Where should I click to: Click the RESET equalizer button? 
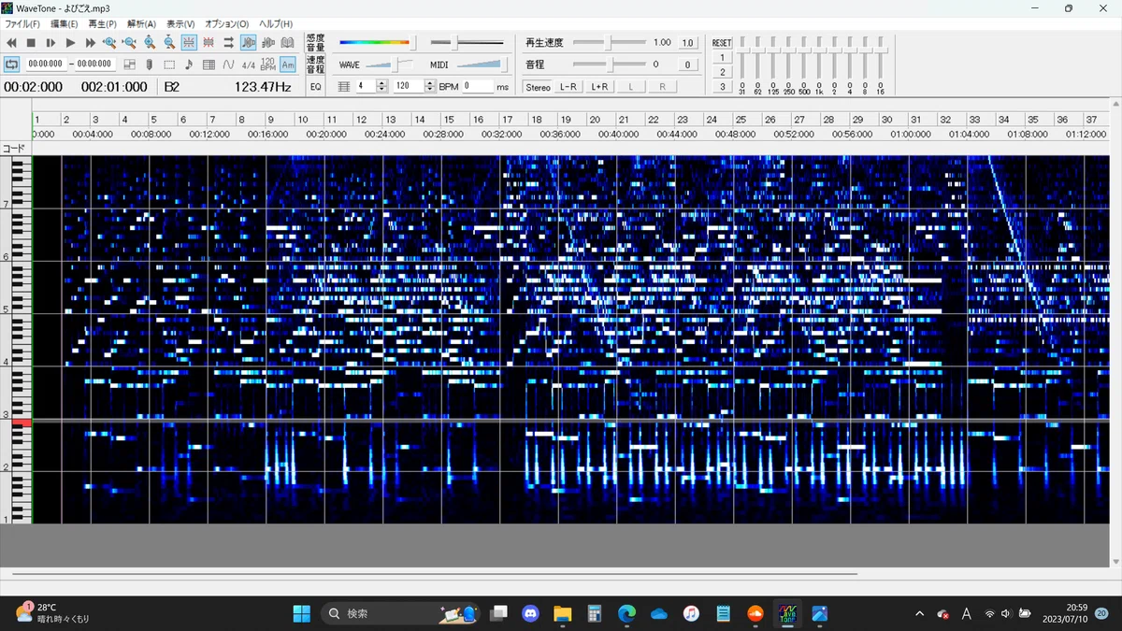pos(722,43)
